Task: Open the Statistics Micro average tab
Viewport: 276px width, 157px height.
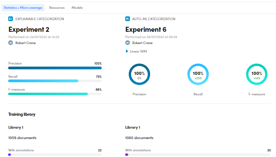Action: click(23, 8)
